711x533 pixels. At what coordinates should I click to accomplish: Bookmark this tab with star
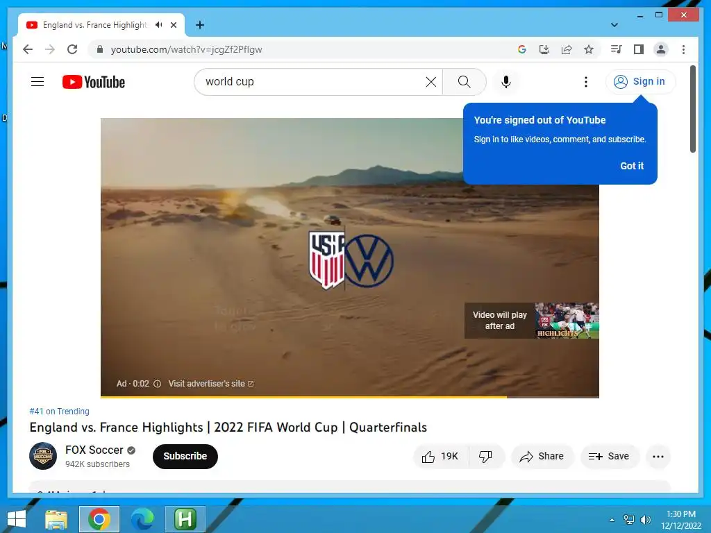point(589,49)
